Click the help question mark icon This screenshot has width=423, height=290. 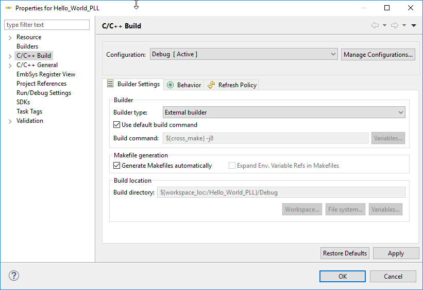(14, 276)
